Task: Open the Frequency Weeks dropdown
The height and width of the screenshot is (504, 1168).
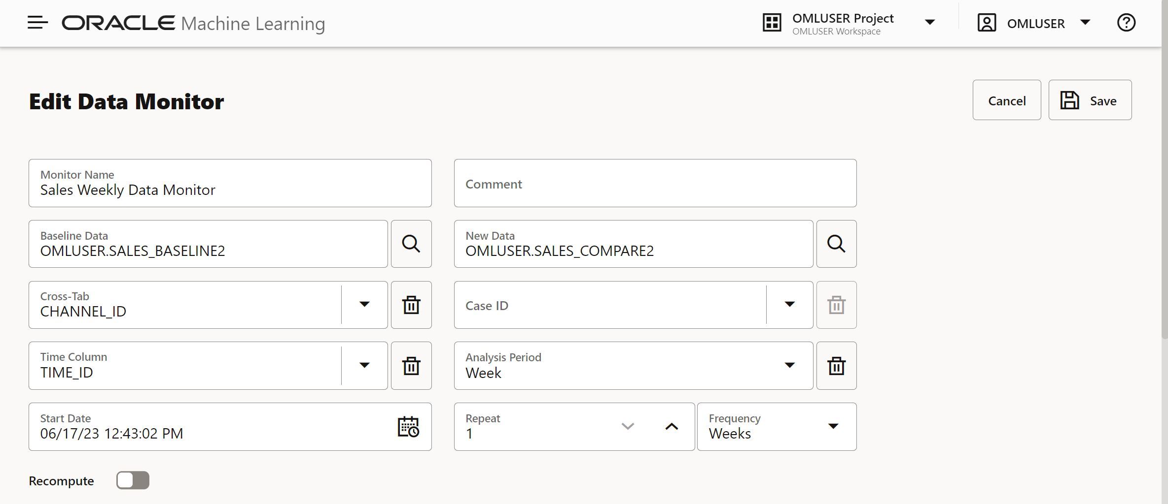Action: point(833,427)
